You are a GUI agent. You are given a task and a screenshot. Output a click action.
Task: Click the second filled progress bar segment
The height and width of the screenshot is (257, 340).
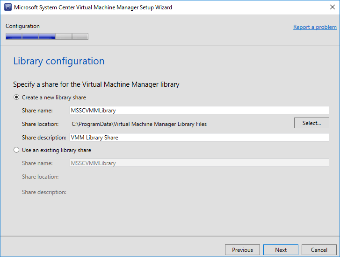[30, 36]
